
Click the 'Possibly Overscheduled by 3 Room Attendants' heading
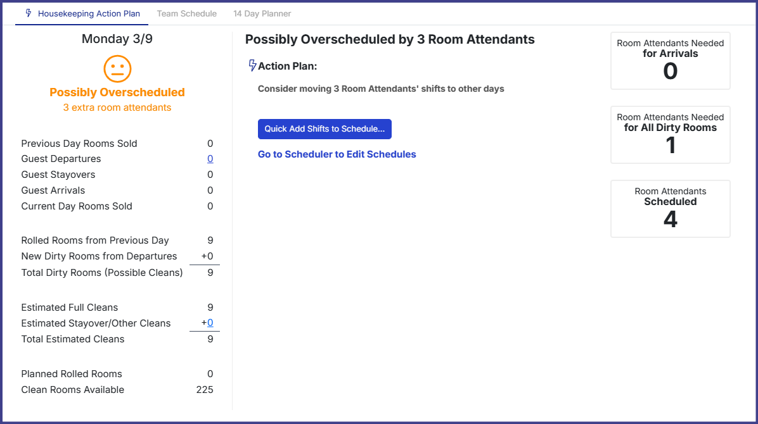[390, 39]
